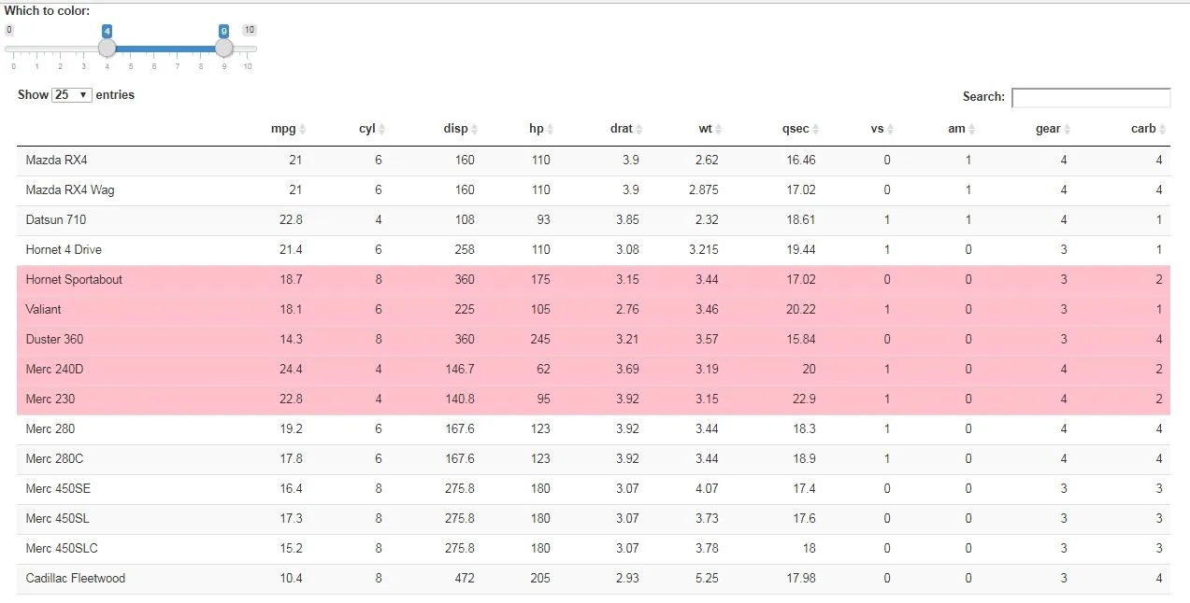This screenshot has width=1190, height=603.
Task: Open the Show entries dropdown
Action: pyautogui.click(x=72, y=95)
